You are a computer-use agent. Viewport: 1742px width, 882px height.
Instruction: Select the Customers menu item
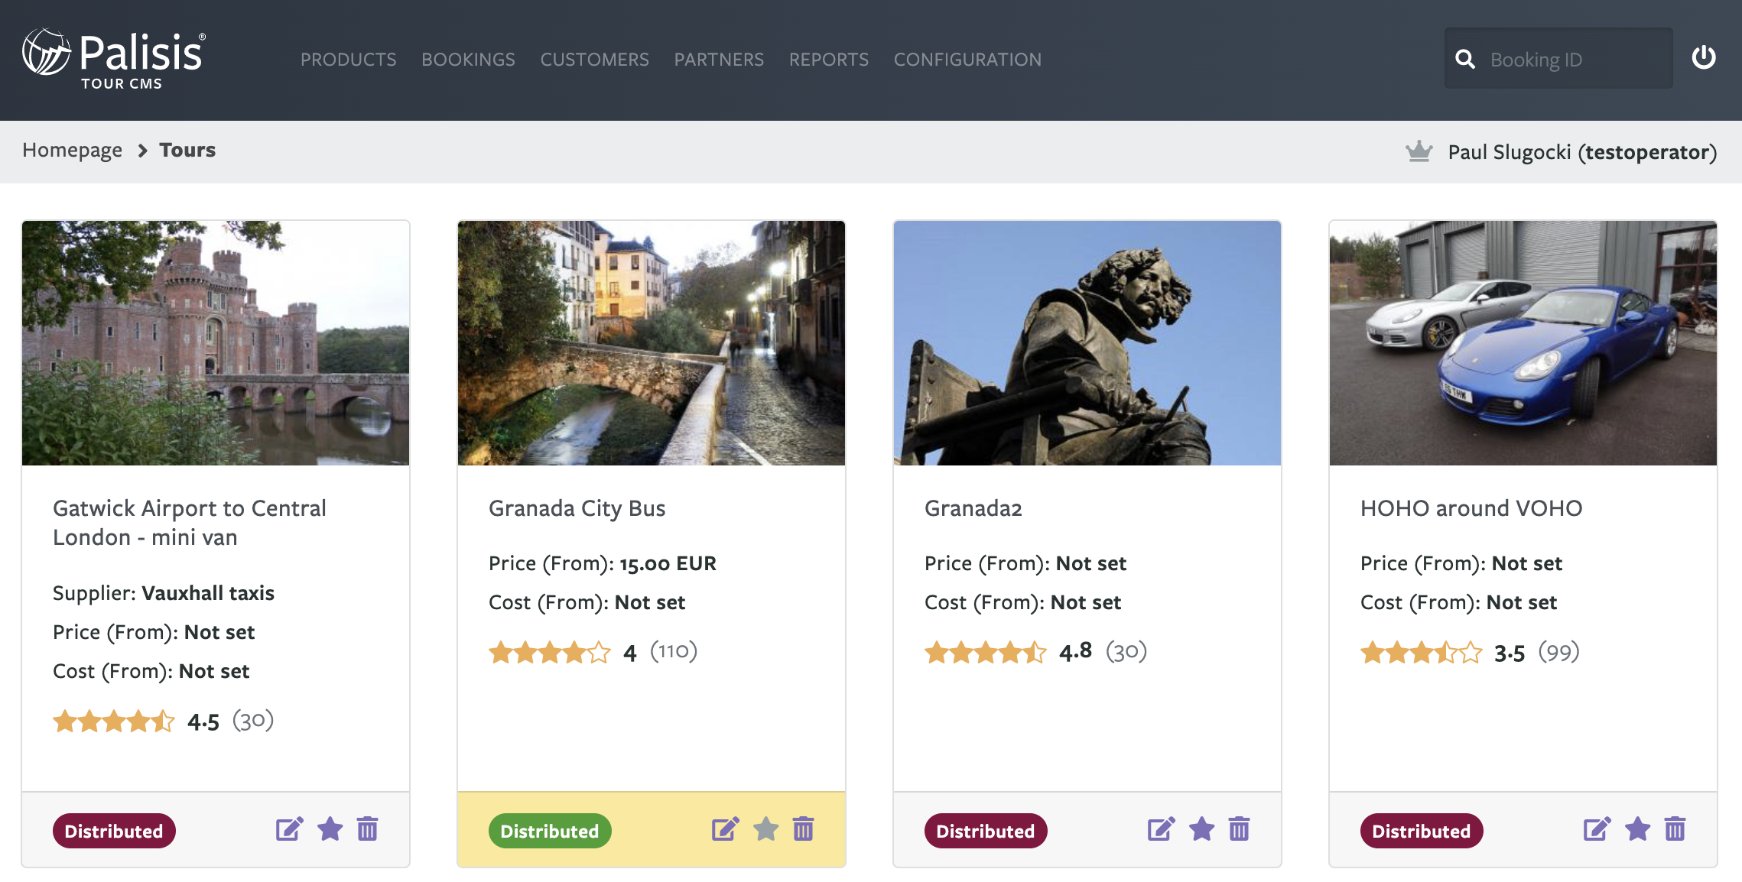[x=594, y=60]
